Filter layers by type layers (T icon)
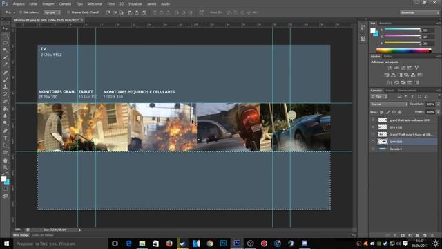442x249 pixels. 413,97
